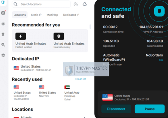Select recent United Arab Emirates Dubai
Image resolution: width=168 pixels, height=118 pixels.
click(x=72, y=93)
